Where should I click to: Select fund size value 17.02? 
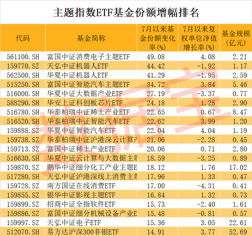(238, 168)
